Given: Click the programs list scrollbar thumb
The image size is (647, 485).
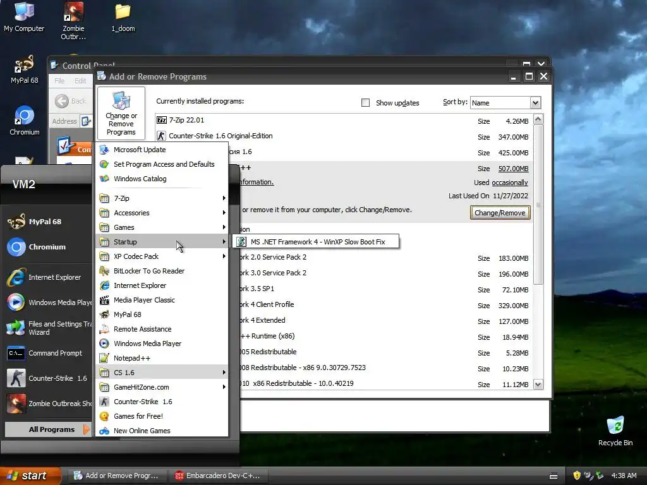Looking at the screenshot, I should [x=538, y=205].
